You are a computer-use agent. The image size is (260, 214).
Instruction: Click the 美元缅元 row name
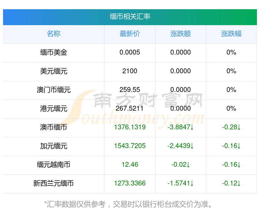point(54,71)
